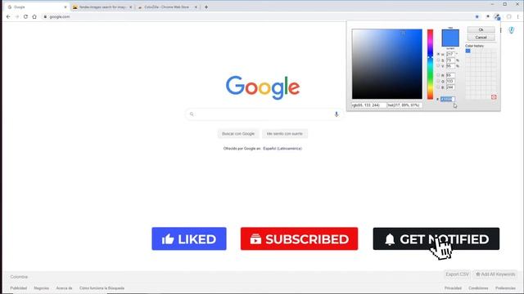Click the Export CSV button
Viewport: 524px width, 294px height.
457,274
